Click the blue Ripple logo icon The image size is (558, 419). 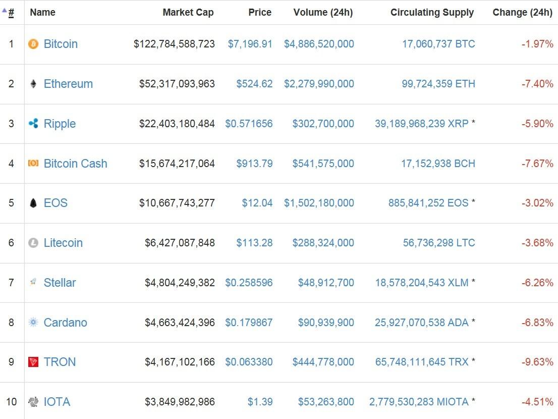[x=33, y=124]
